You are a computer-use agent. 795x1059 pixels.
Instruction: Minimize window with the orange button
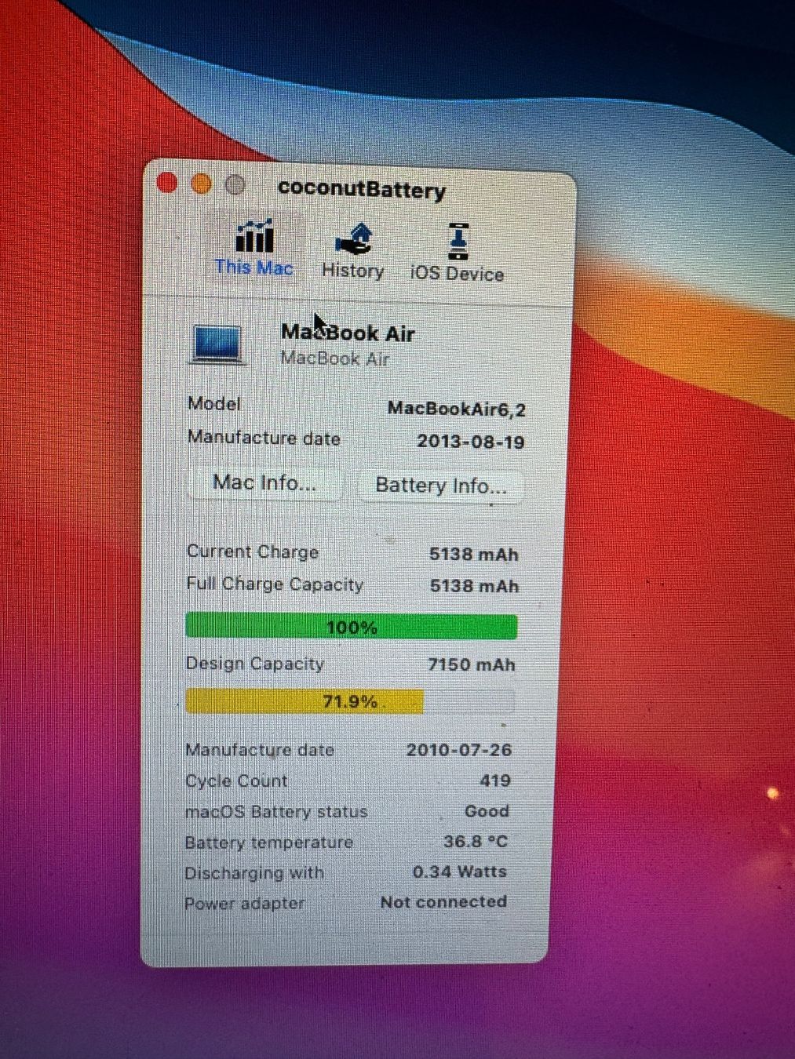(x=201, y=184)
